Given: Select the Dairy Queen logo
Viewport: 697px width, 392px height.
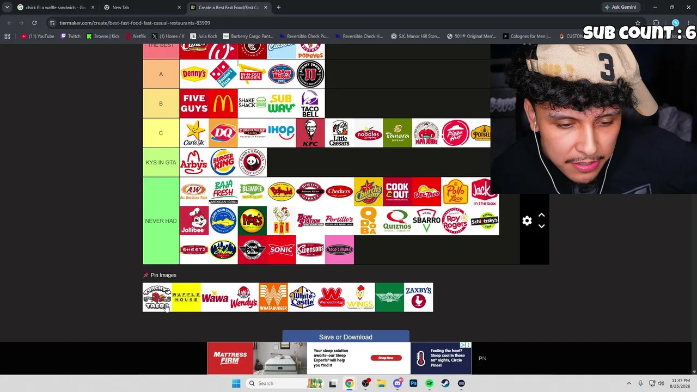Looking at the screenshot, I should (223, 133).
